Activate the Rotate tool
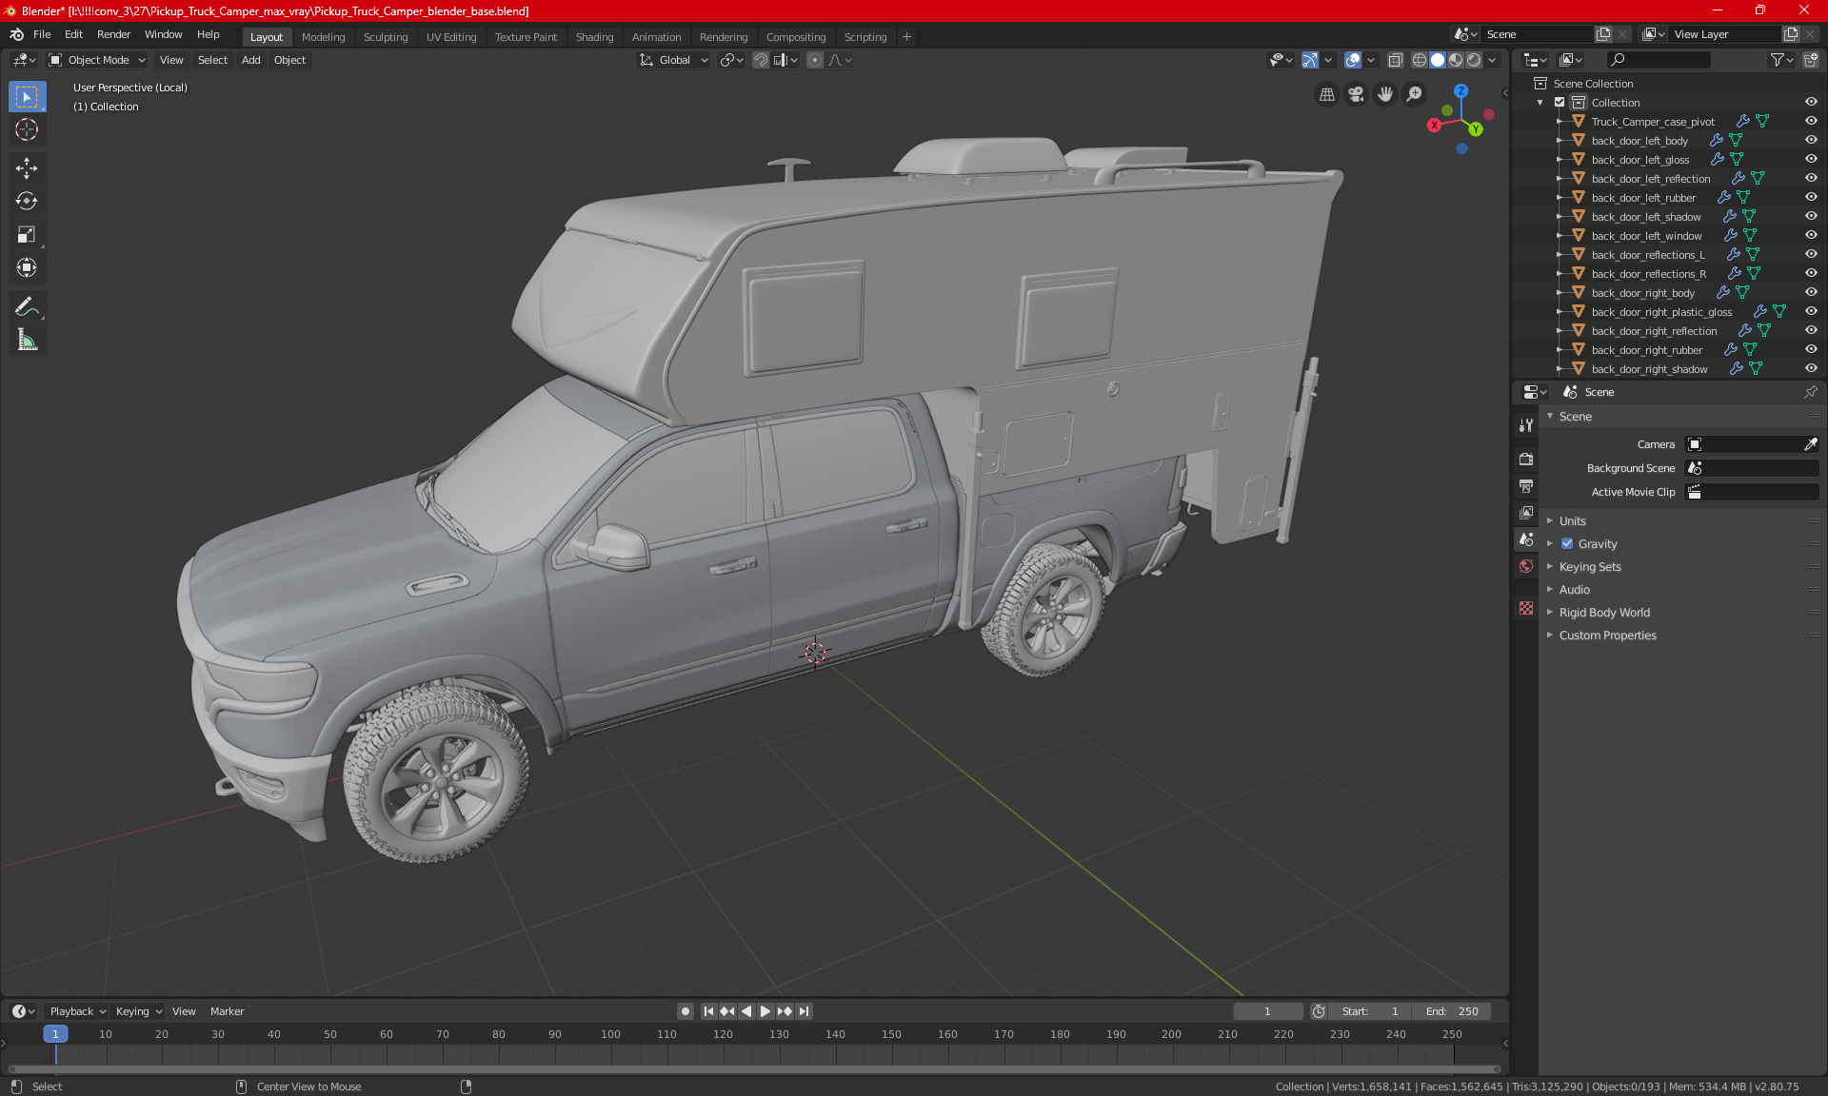1828x1096 pixels. [x=27, y=202]
